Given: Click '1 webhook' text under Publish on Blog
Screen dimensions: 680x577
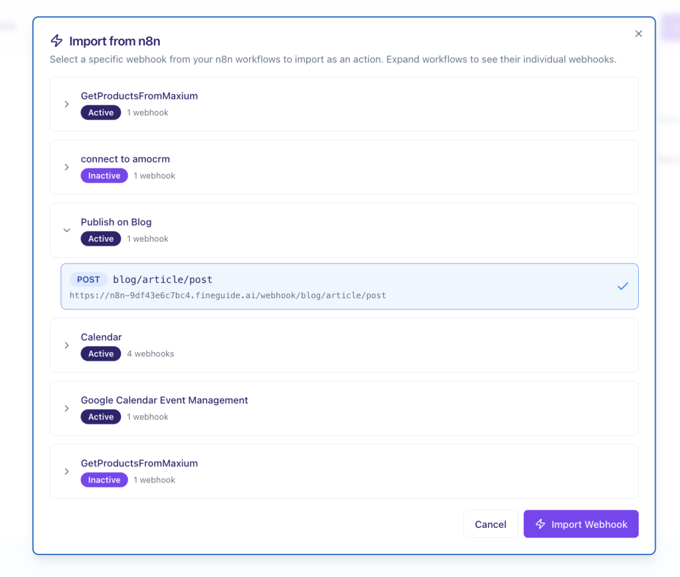Looking at the screenshot, I should point(147,239).
